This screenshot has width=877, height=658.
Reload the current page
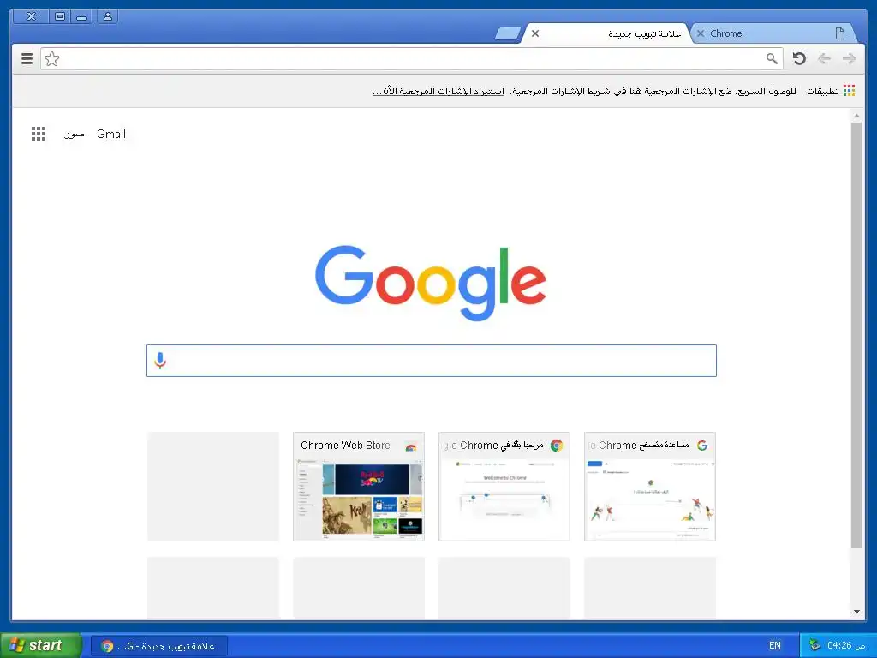(799, 59)
